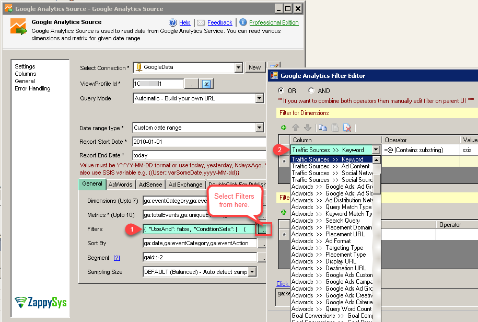Click the Sort By text field
This screenshot has width=478, height=322.
[x=200, y=244]
